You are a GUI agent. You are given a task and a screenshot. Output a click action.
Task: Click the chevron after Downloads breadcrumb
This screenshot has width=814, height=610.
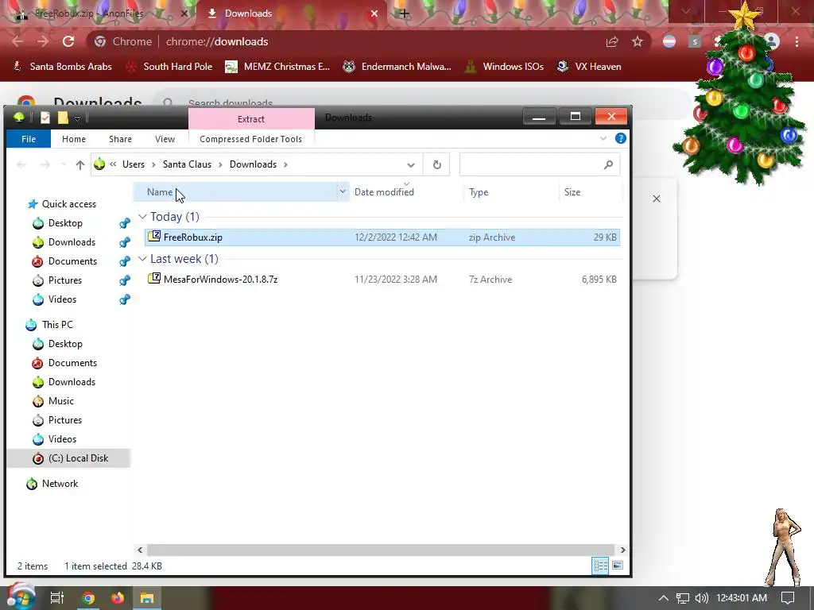285,164
